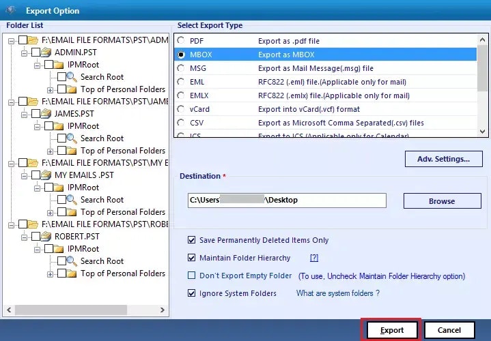491x341 pixels.
Task: Click export type list scroll down arrow
Action: coord(482,132)
